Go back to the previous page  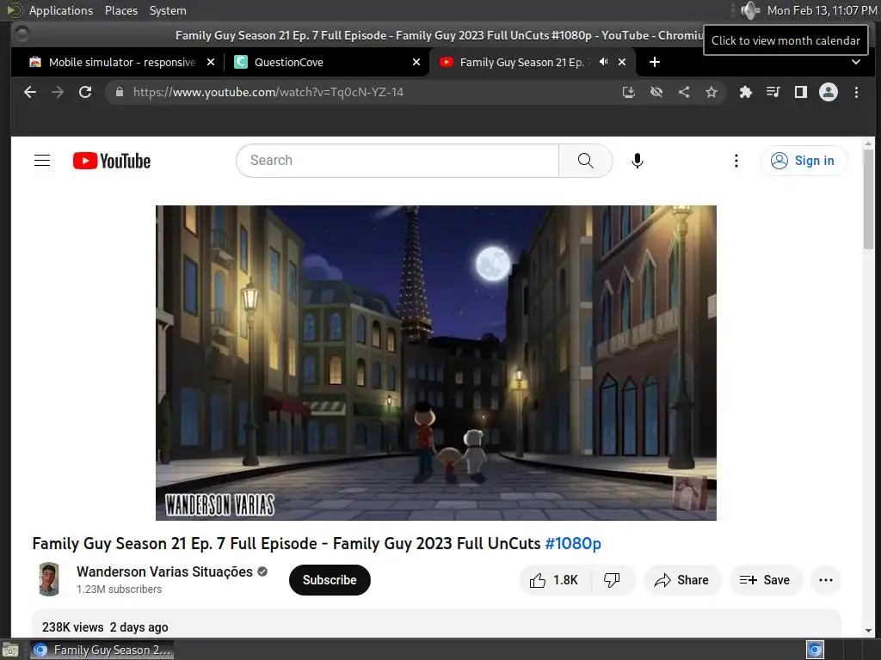click(30, 92)
